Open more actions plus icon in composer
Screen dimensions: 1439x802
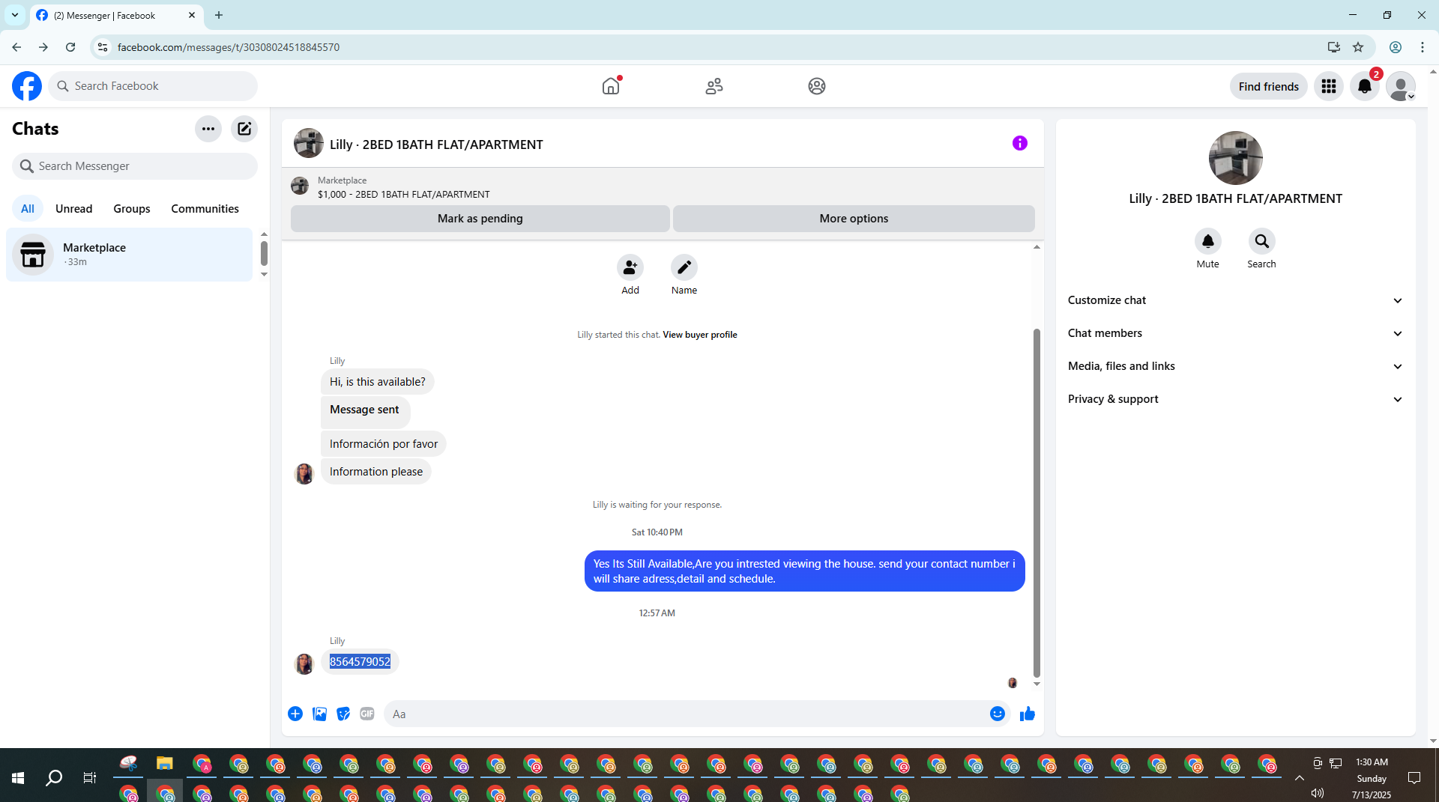pyautogui.click(x=295, y=714)
